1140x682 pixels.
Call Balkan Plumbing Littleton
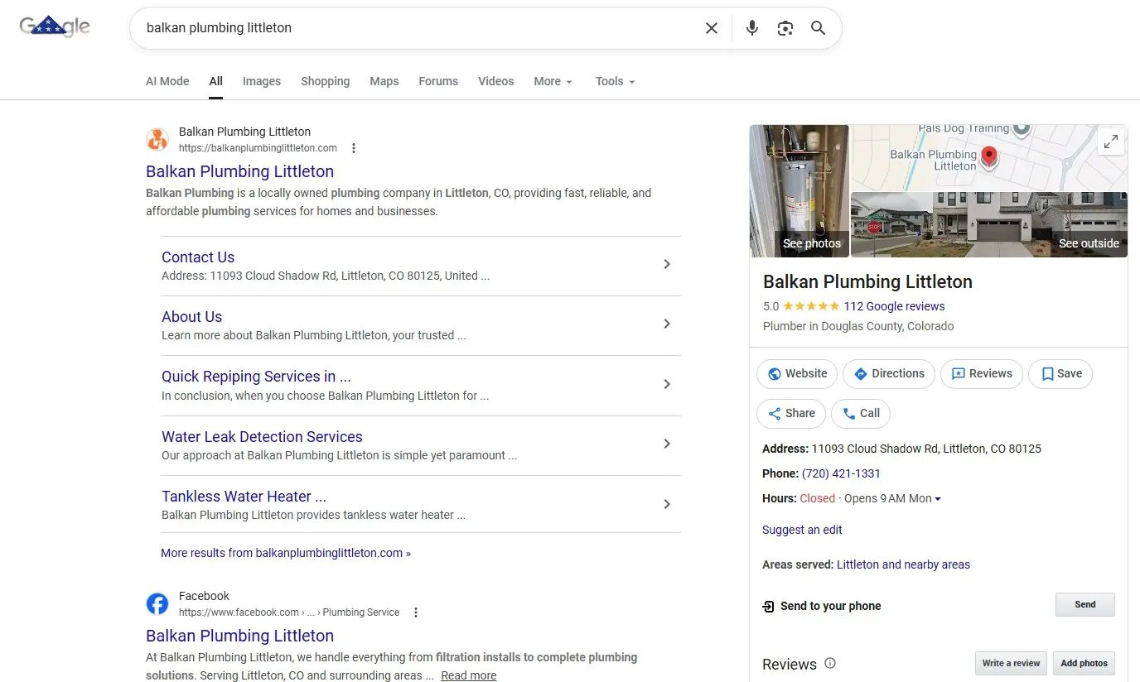point(861,414)
